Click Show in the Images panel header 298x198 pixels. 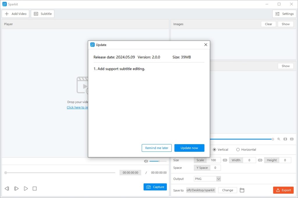coord(285,24)
